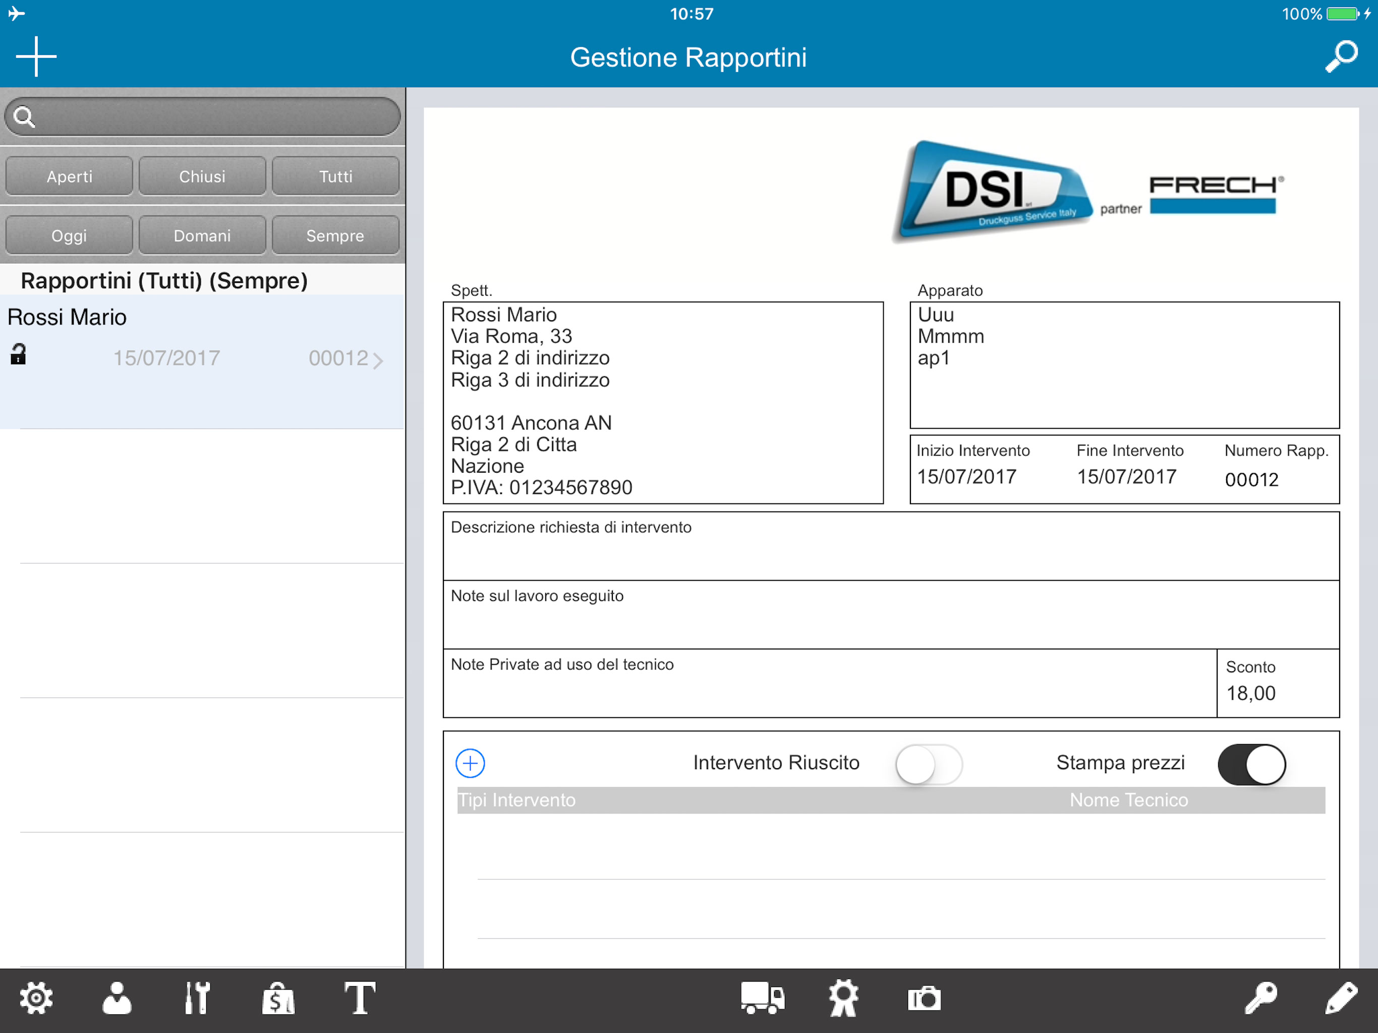Tap the key icon in bottom toolbar
The height and width of the screenshot is (1033, 1378).
point(1261,999)
